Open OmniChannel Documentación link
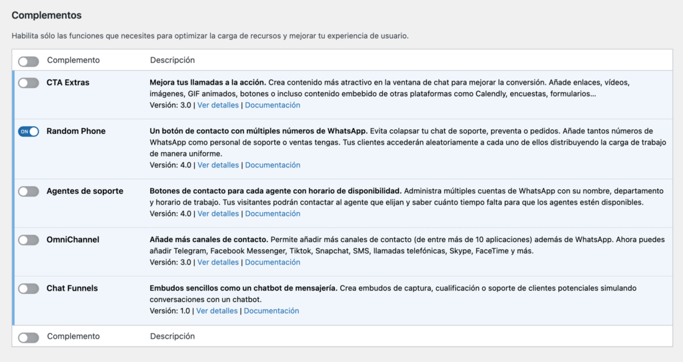 272,263
